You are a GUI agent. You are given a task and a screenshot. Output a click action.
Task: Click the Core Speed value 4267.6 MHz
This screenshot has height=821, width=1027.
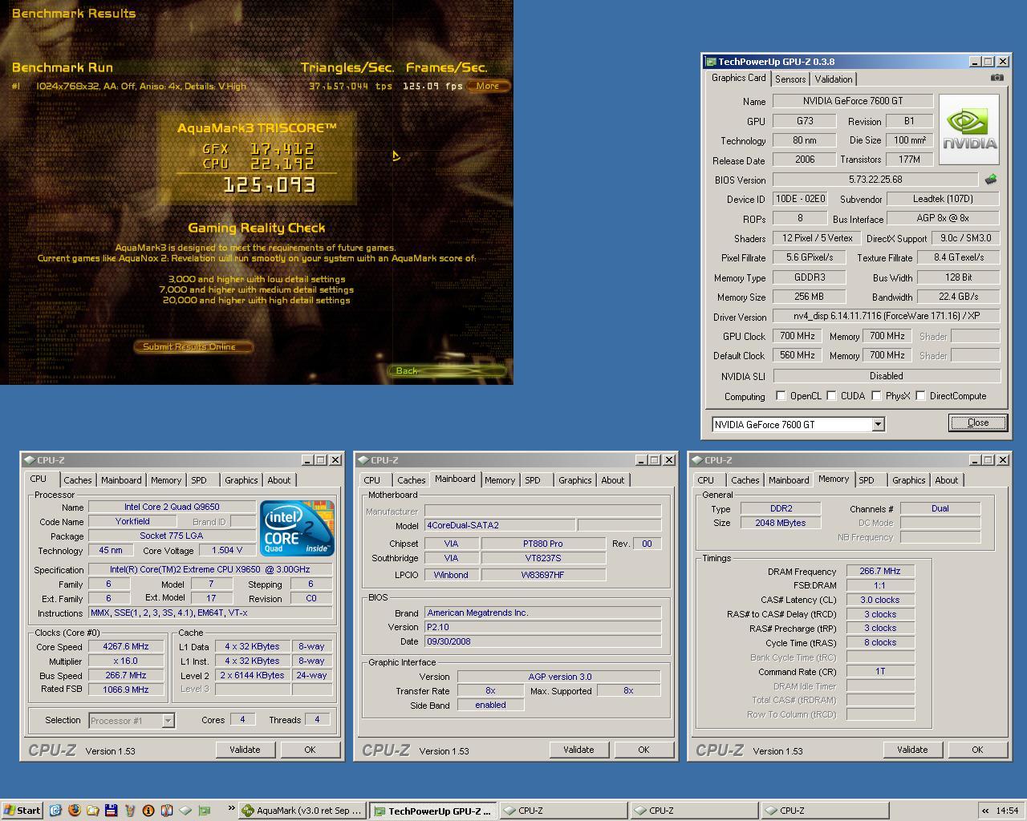126,647
